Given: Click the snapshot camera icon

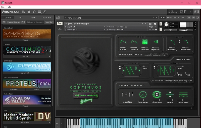Looking at the screenshot, I should 150,24.
